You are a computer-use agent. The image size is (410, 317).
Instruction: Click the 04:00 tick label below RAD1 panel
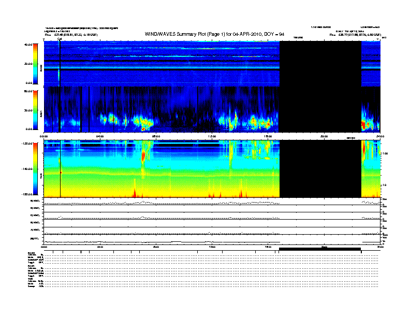point(100,136)
